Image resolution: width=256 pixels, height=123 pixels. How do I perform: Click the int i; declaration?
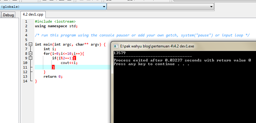tap(50, 49)
